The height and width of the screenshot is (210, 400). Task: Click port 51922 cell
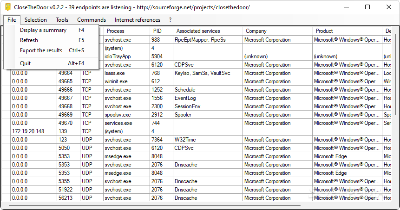pyautogui.click(x=69, y=190)
